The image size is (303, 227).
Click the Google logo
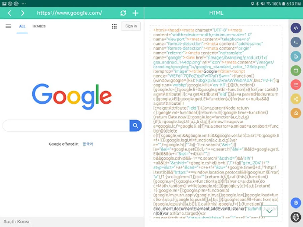(72, 96)
